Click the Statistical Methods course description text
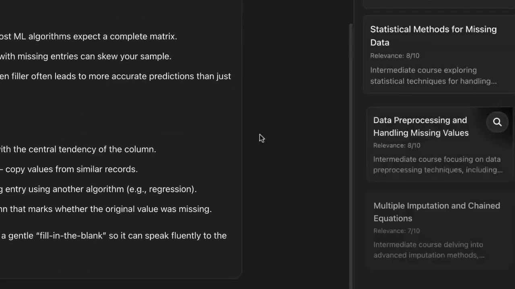 point(433,75)
